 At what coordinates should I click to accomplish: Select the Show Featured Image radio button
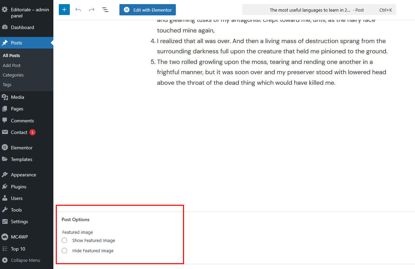coord(64,240)
